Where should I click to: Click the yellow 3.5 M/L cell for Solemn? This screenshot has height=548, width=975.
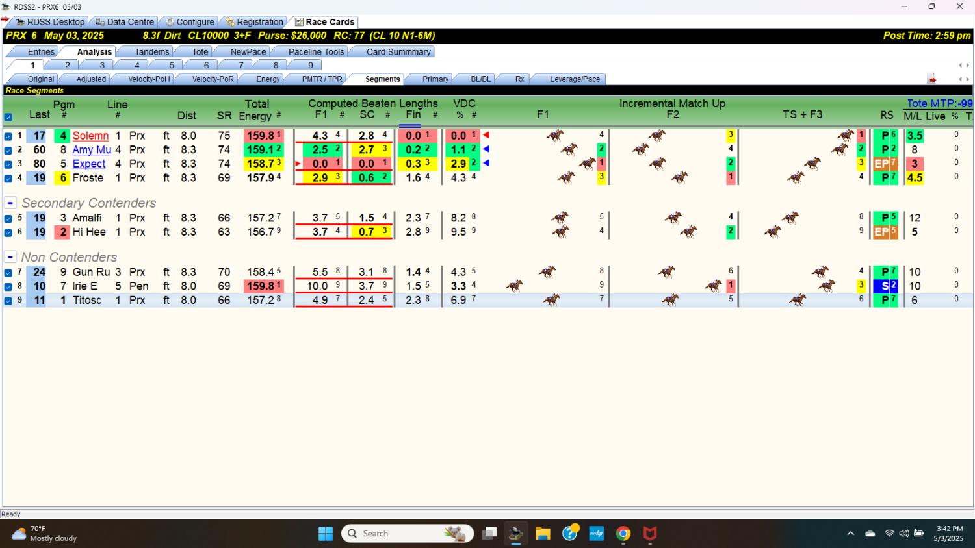point(915,136)
